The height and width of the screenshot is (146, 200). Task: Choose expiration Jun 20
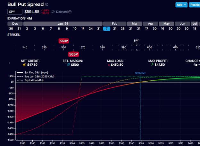(179, 28)
